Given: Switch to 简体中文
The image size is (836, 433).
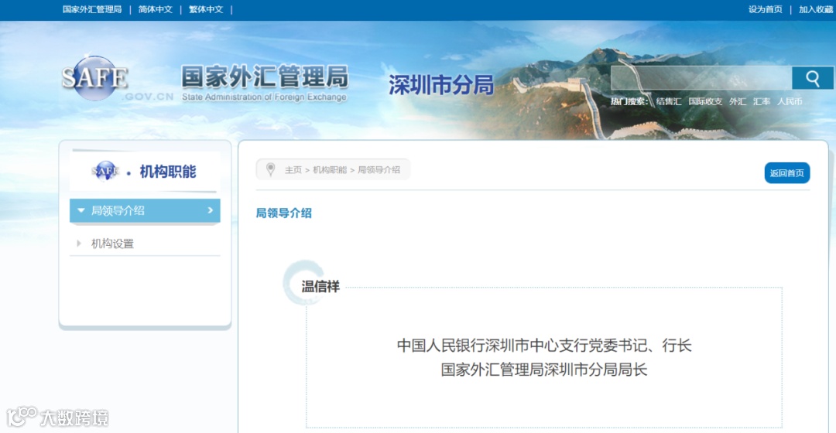Looking at the screenshot, I should tap(155, 9).
